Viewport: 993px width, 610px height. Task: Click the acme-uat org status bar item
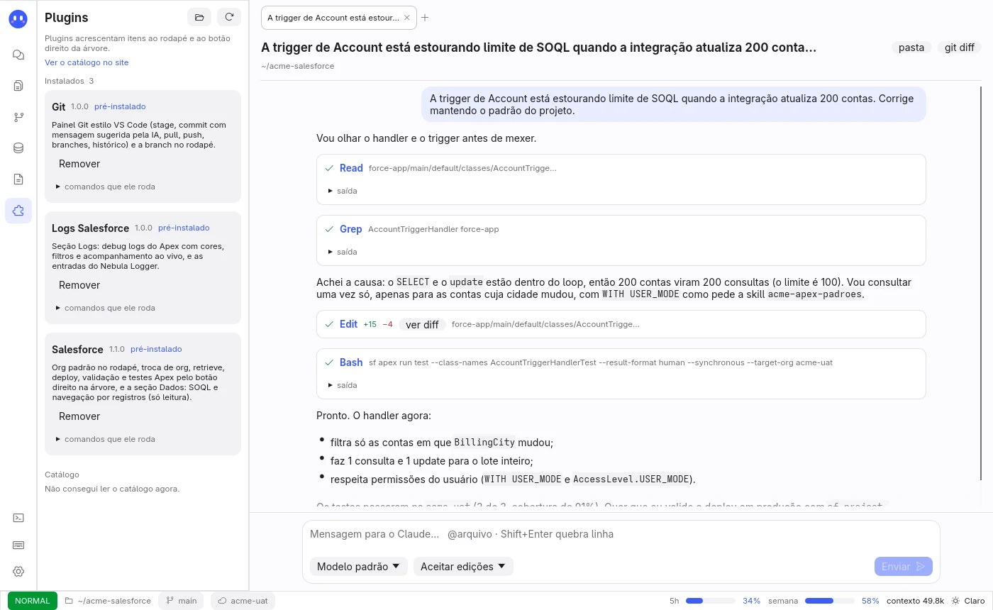coord(243,601)
